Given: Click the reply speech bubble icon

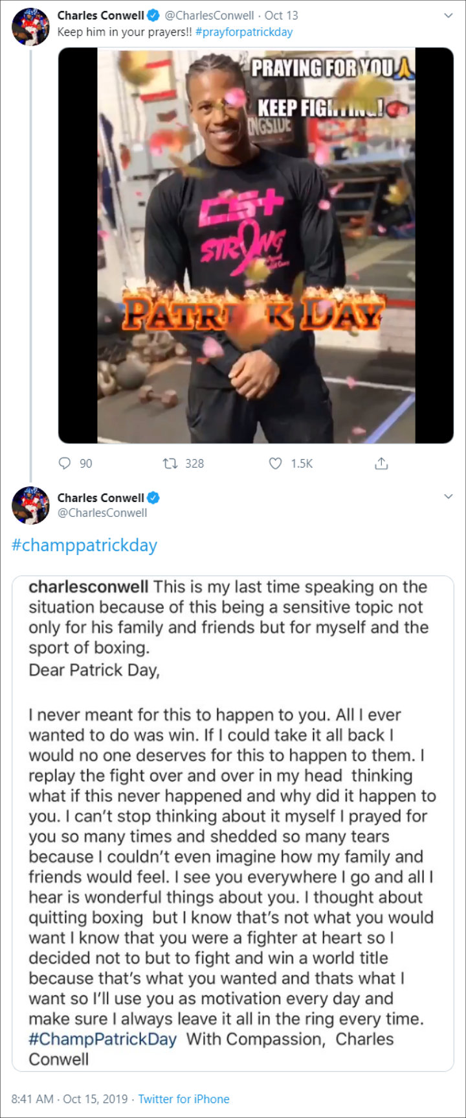Looking at the screenshot, I should [65, 464].
